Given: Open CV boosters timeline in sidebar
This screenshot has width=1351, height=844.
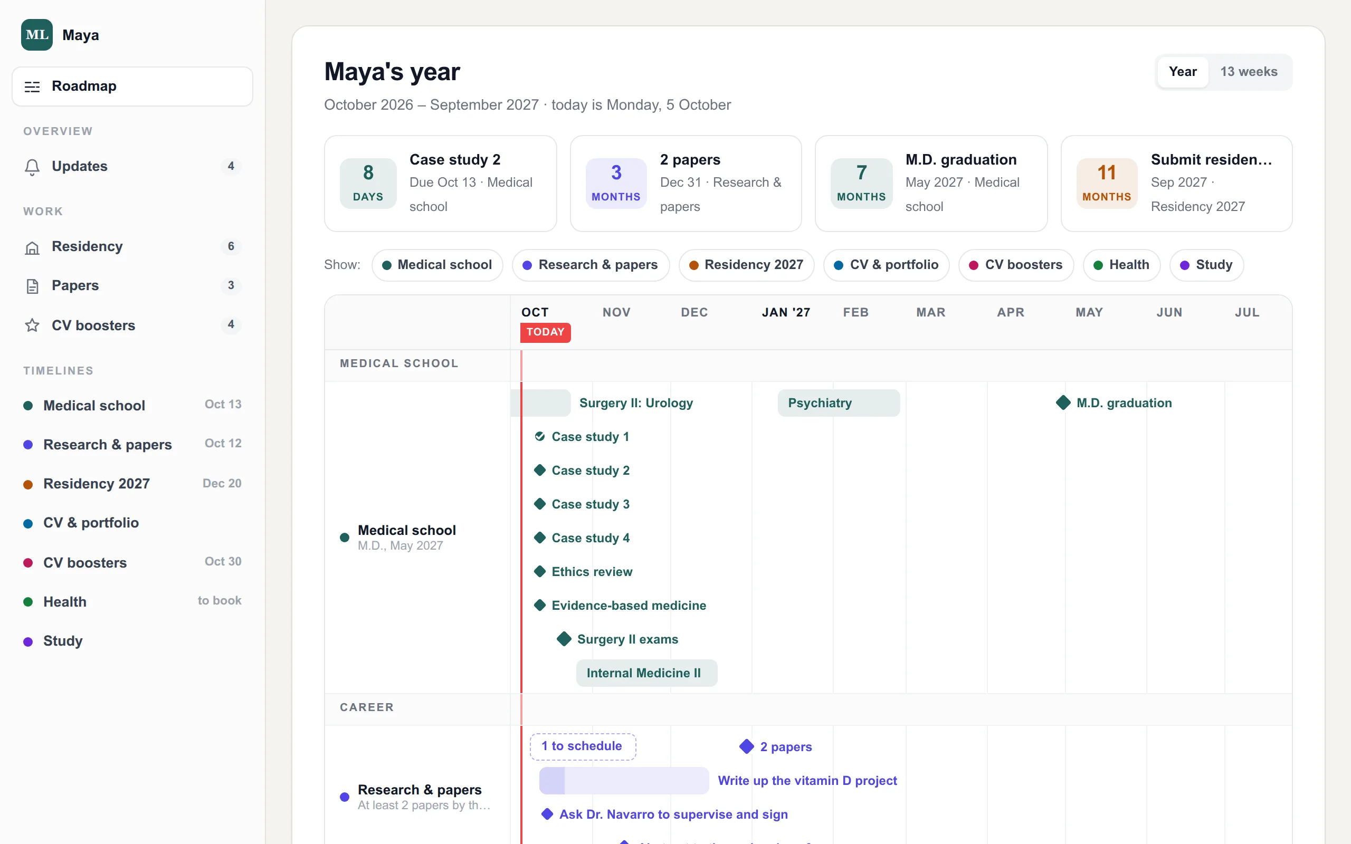Looking at the screenshot, I should 132,562.
